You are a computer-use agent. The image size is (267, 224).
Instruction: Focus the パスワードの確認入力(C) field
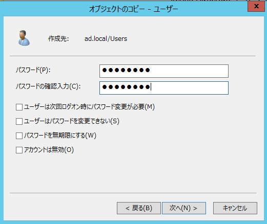[x=164, y=88]
